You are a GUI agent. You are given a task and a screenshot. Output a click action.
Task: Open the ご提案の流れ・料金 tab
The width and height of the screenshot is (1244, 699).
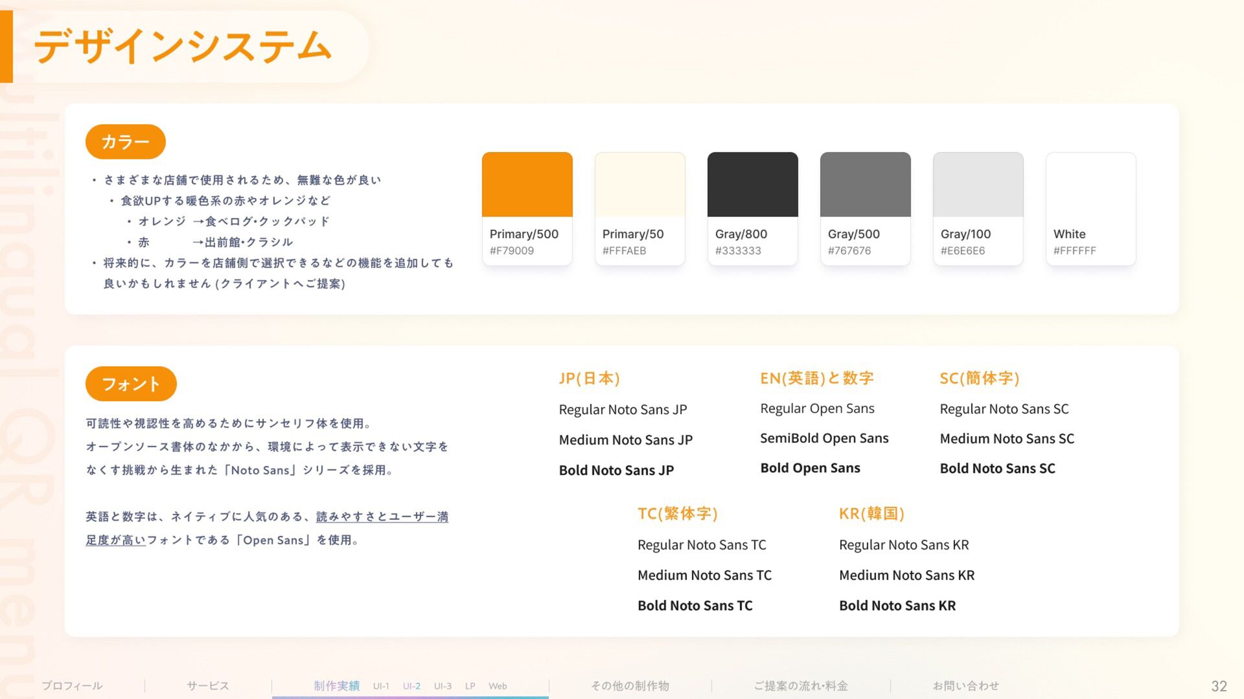point(801,685)
